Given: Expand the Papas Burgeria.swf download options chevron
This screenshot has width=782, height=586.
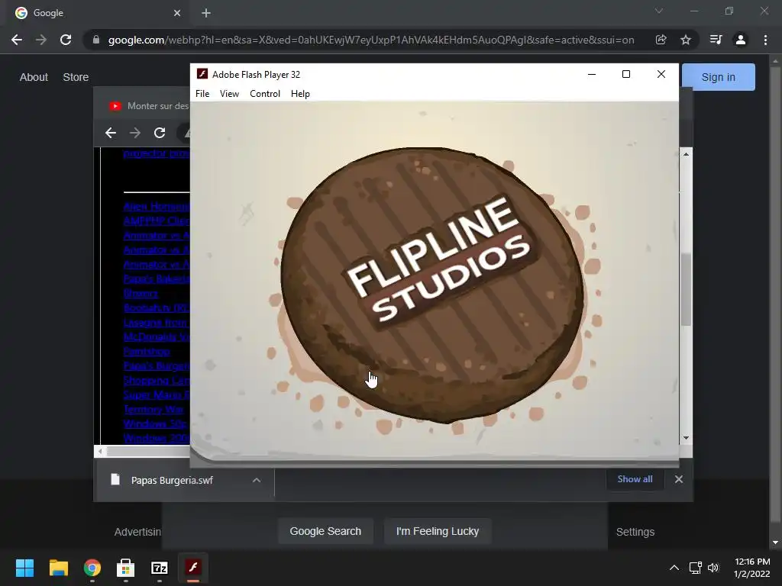Looking at the screenshot, I should coord(257,481).
